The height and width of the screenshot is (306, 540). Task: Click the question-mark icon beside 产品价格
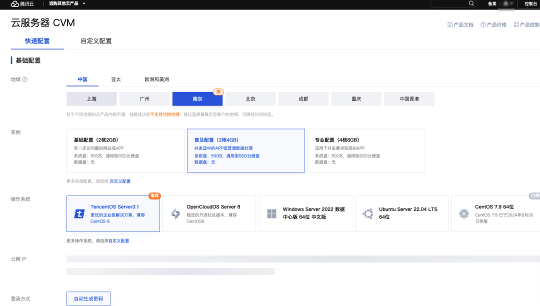(x=483, y=25)
